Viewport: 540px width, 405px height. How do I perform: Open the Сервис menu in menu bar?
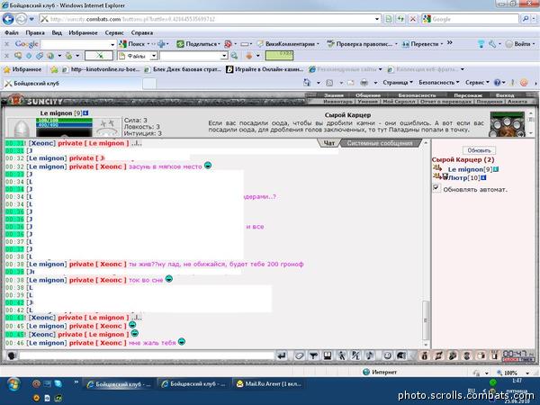coord(114,32)
